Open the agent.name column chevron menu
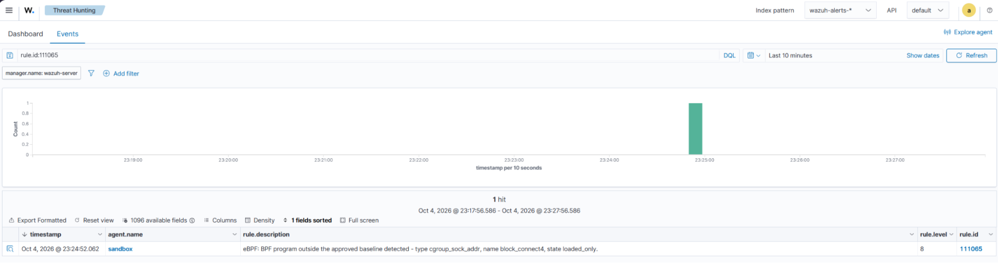The width and height of the screenshot is (998, 263). (x=235, y=234)
